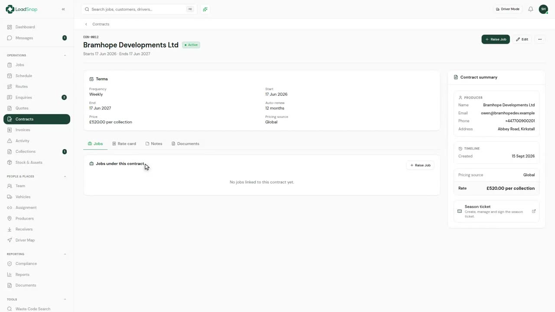Open Stock & Assets in sidebar
This screenshot has width=555, height=312.
click(x=36, y=162)
